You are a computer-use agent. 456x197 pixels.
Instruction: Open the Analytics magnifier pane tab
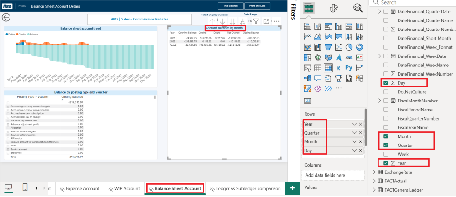pyautogui.click(x=358, y=8)
